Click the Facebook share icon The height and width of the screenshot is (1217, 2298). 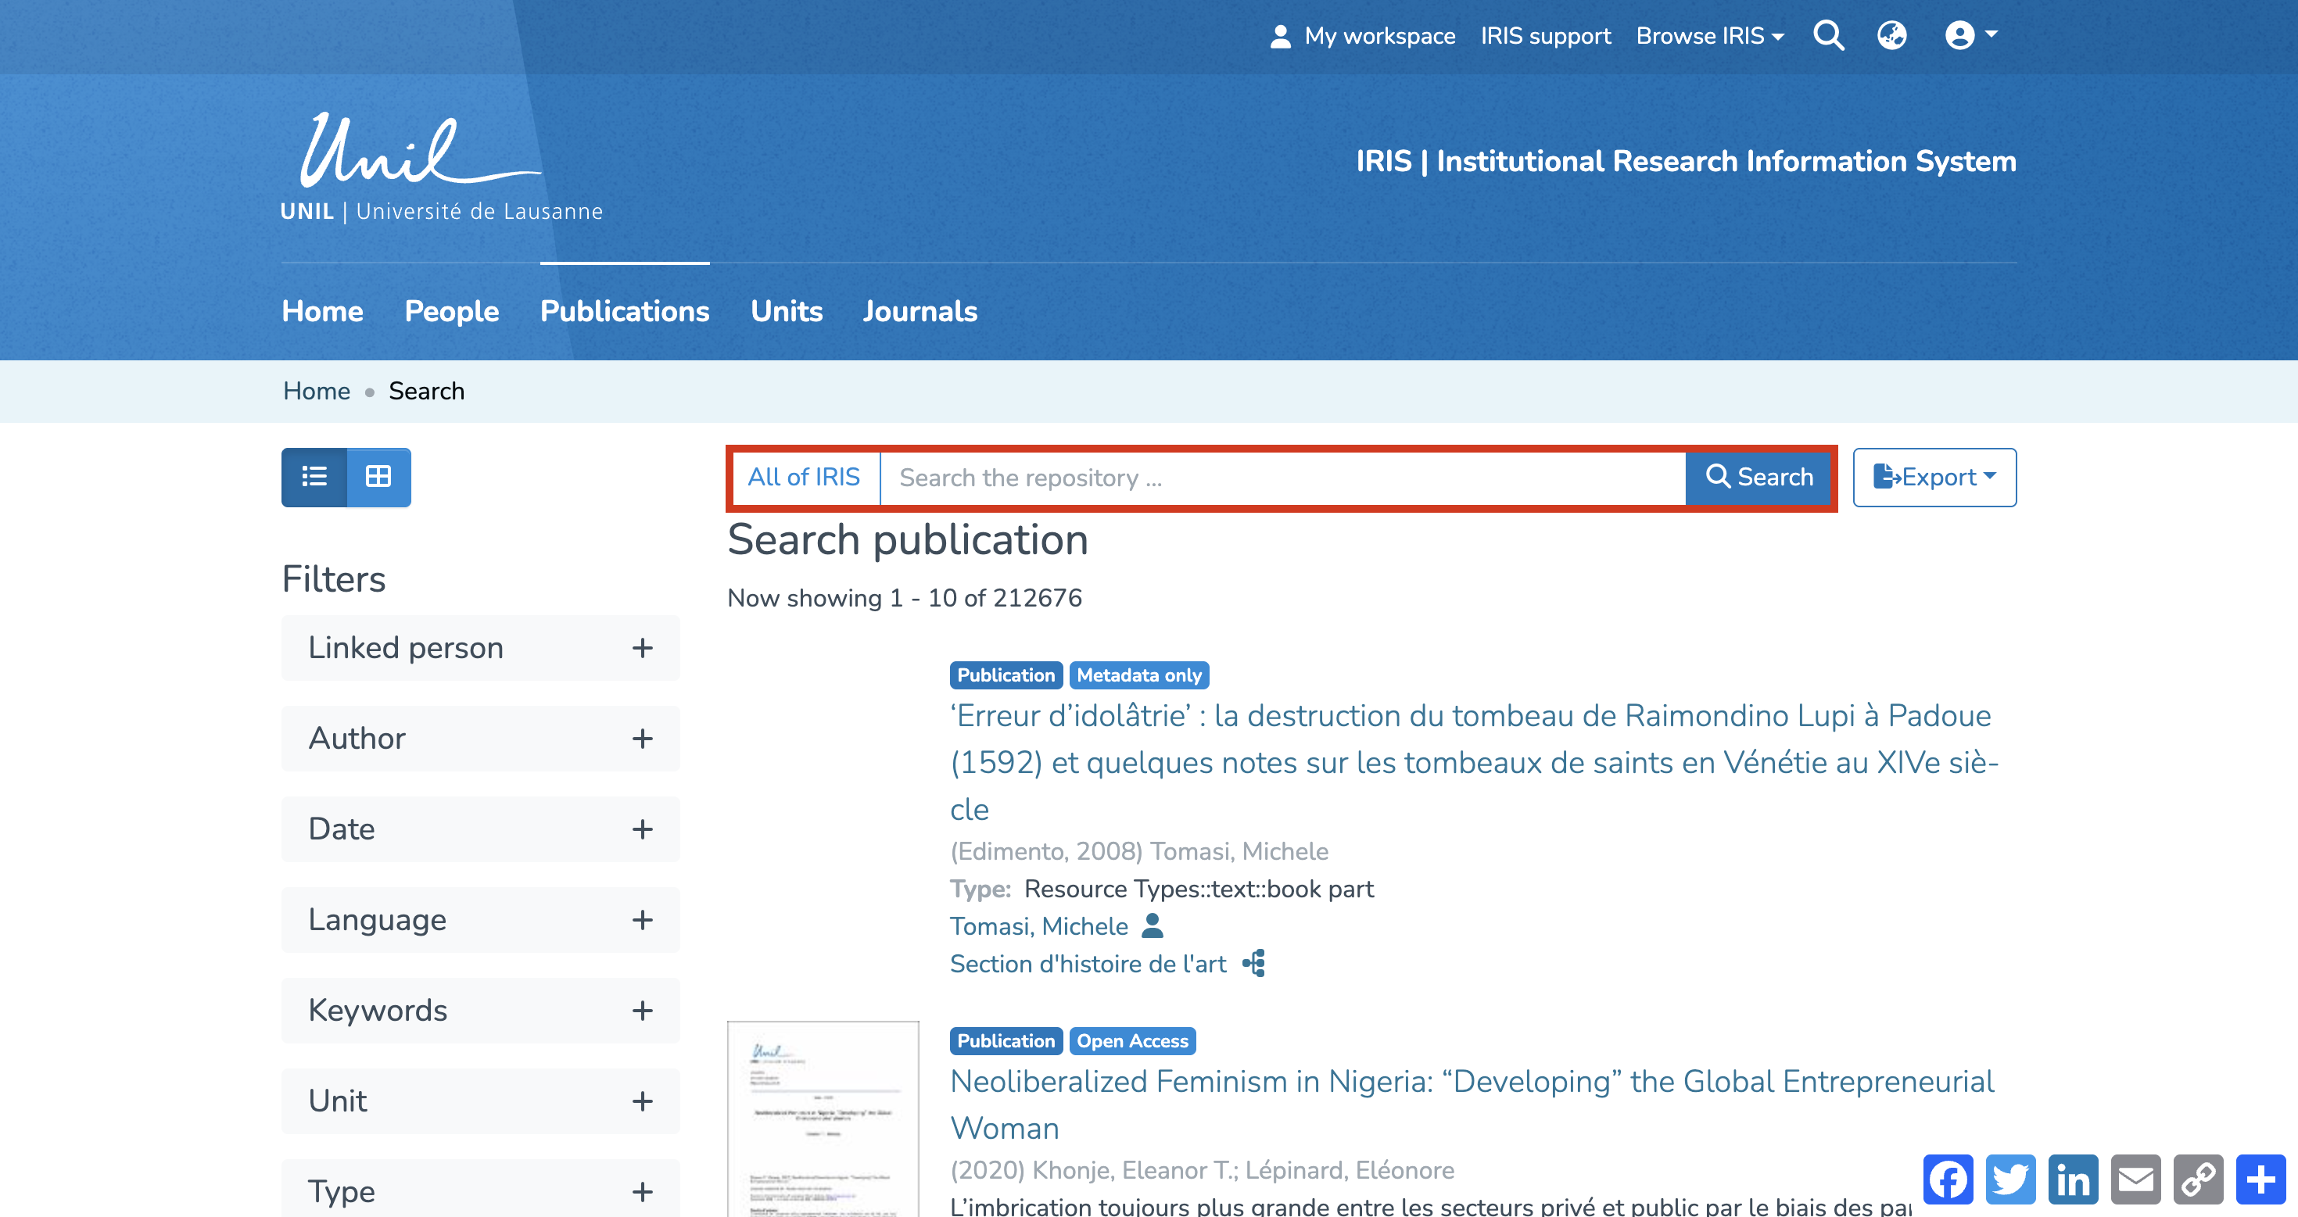click(x=1948, y=1179)
